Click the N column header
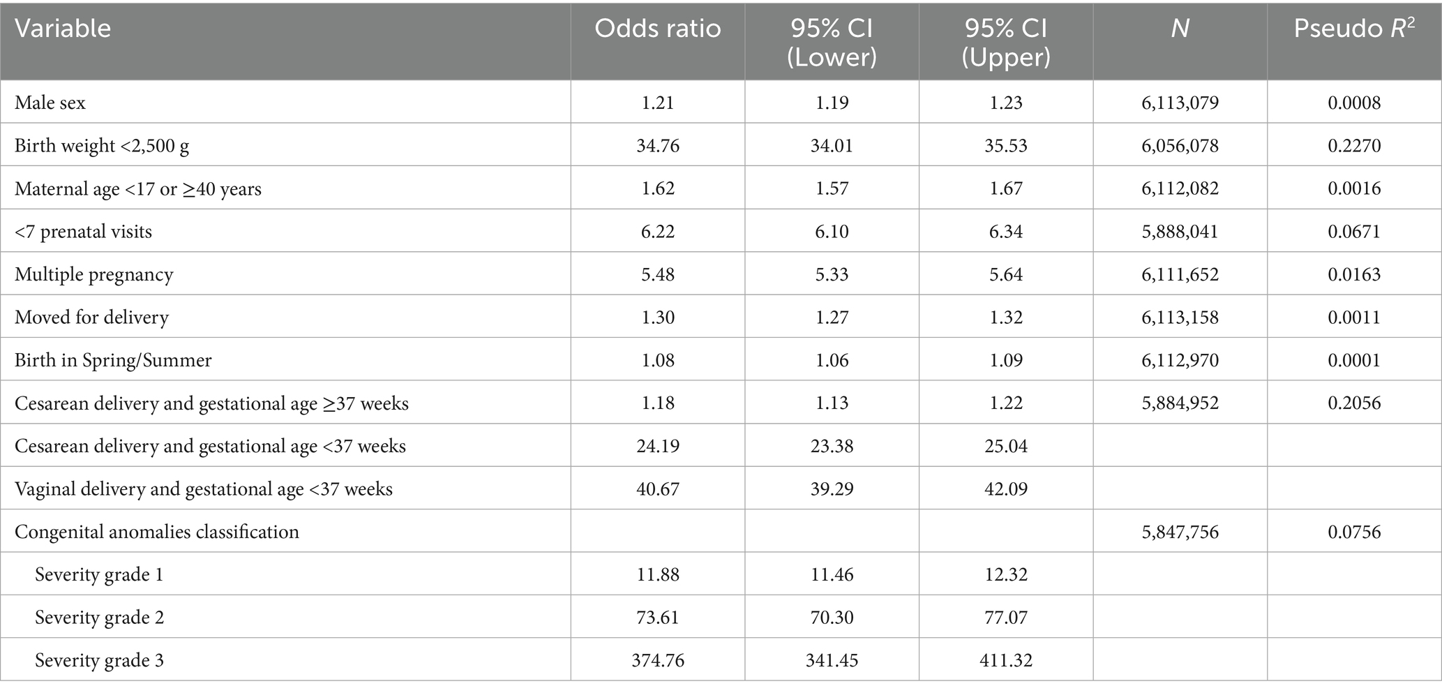 tap(1180, 29)
